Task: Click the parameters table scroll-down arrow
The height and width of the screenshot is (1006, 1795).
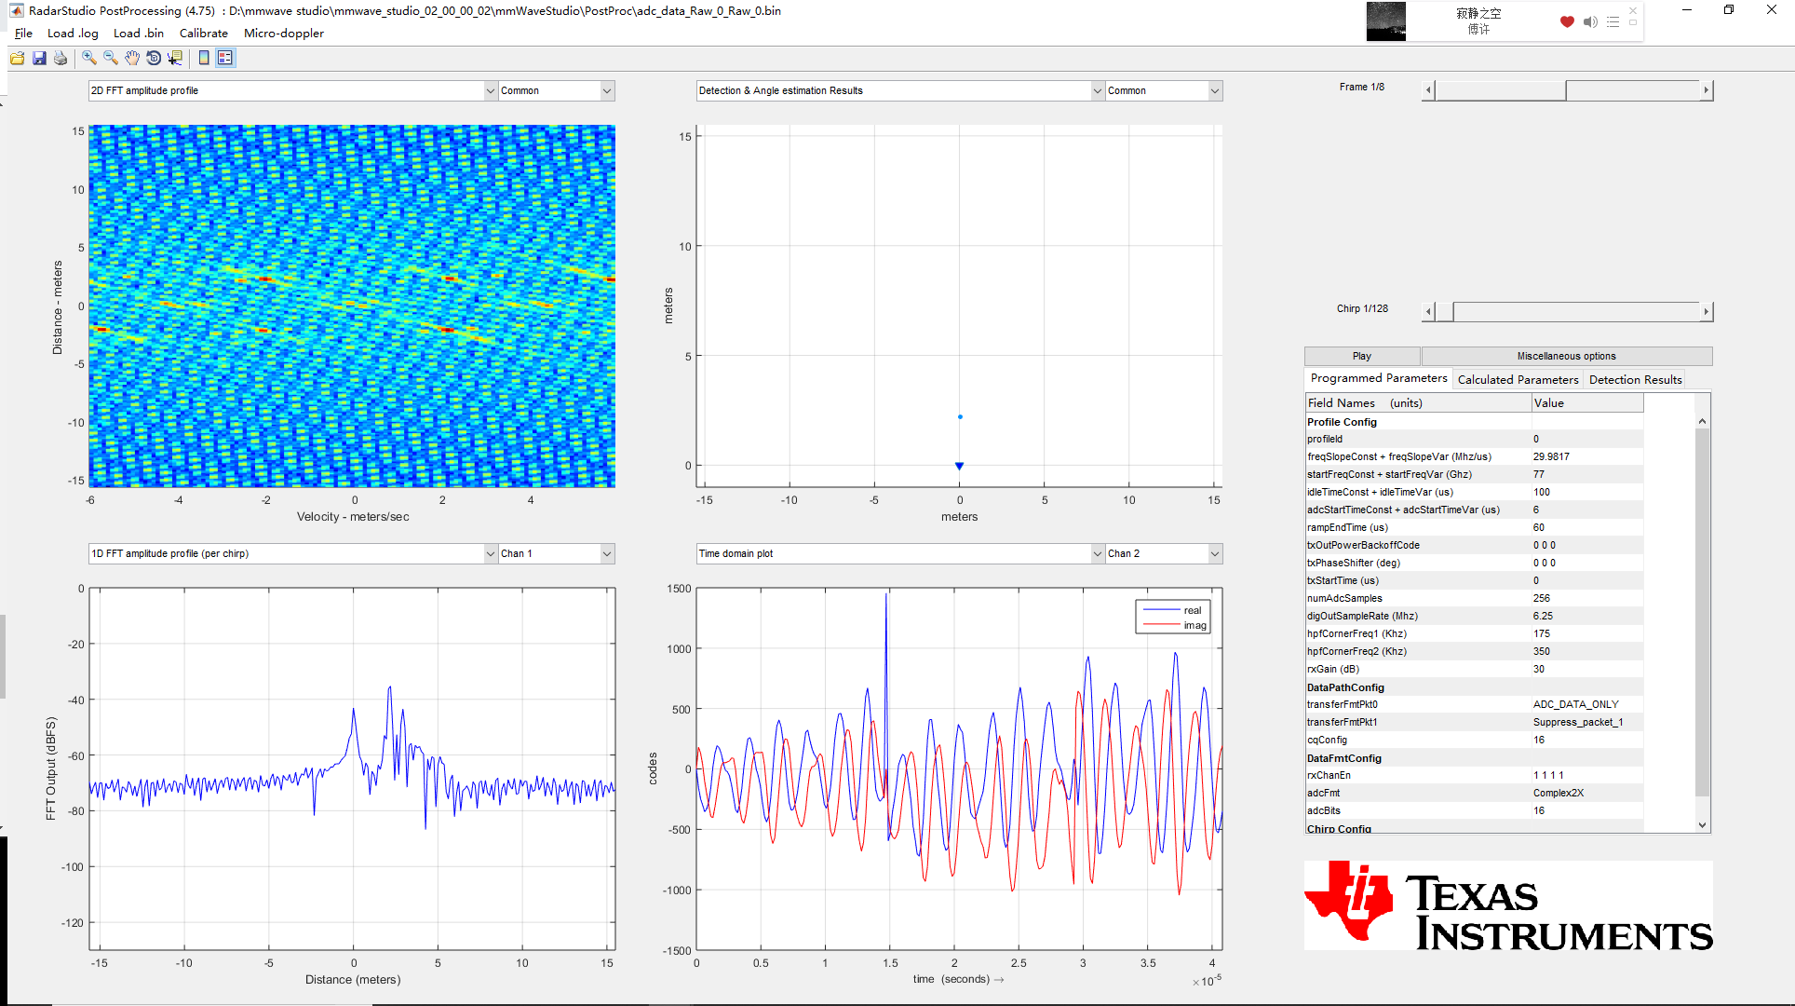Action: coord(1702,824)
